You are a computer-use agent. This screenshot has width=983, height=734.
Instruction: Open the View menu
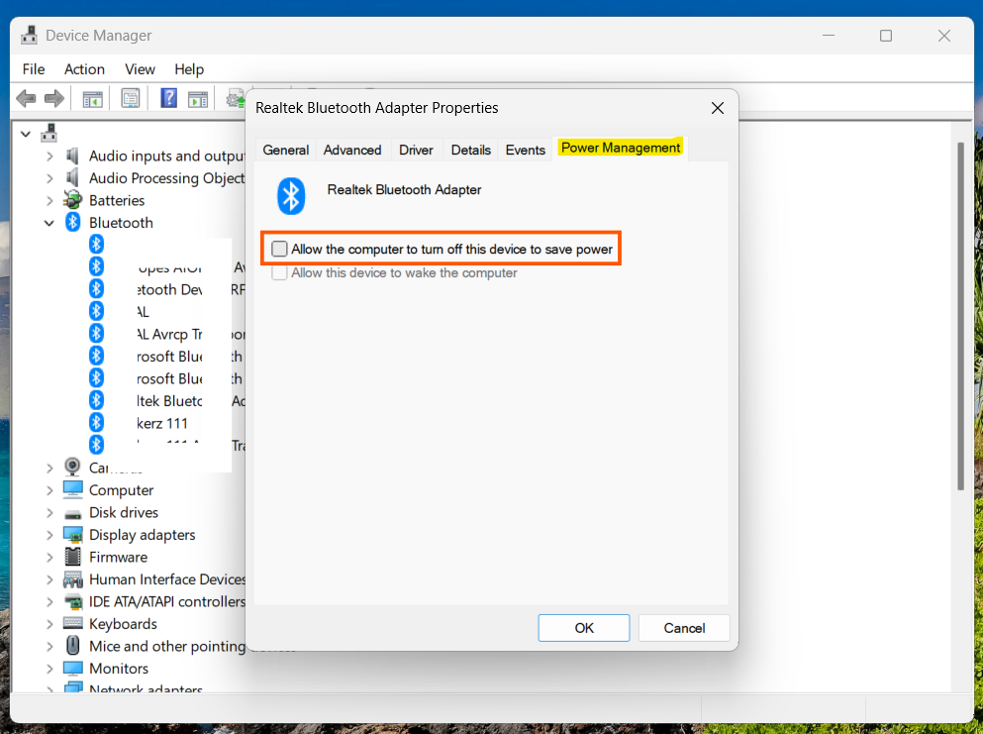140,69
